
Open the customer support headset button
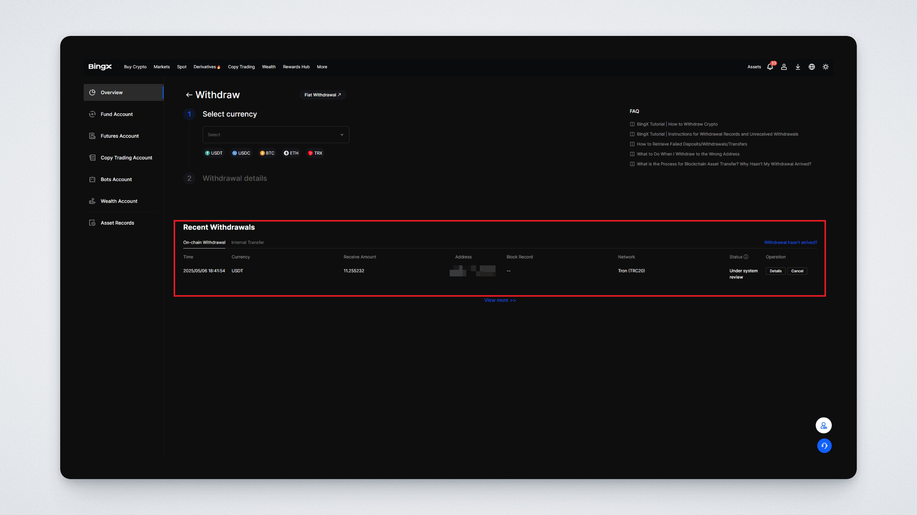click(x=824, y=446)
